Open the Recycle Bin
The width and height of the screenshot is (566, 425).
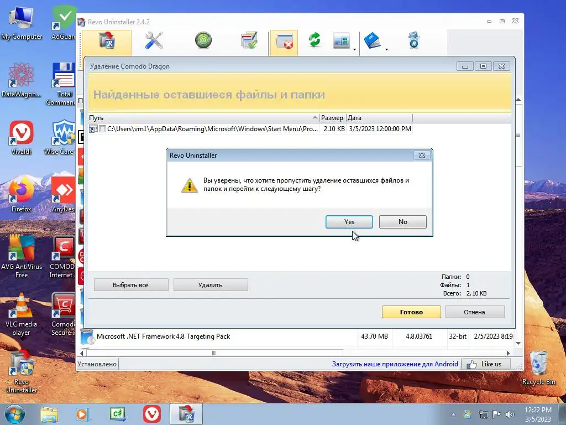pyautogui.click(x=538, y=368)
